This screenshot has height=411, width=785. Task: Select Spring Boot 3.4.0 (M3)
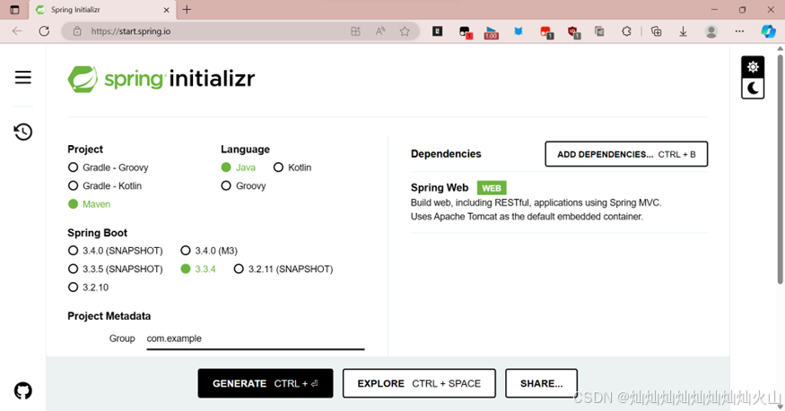[x=209, y=251]
